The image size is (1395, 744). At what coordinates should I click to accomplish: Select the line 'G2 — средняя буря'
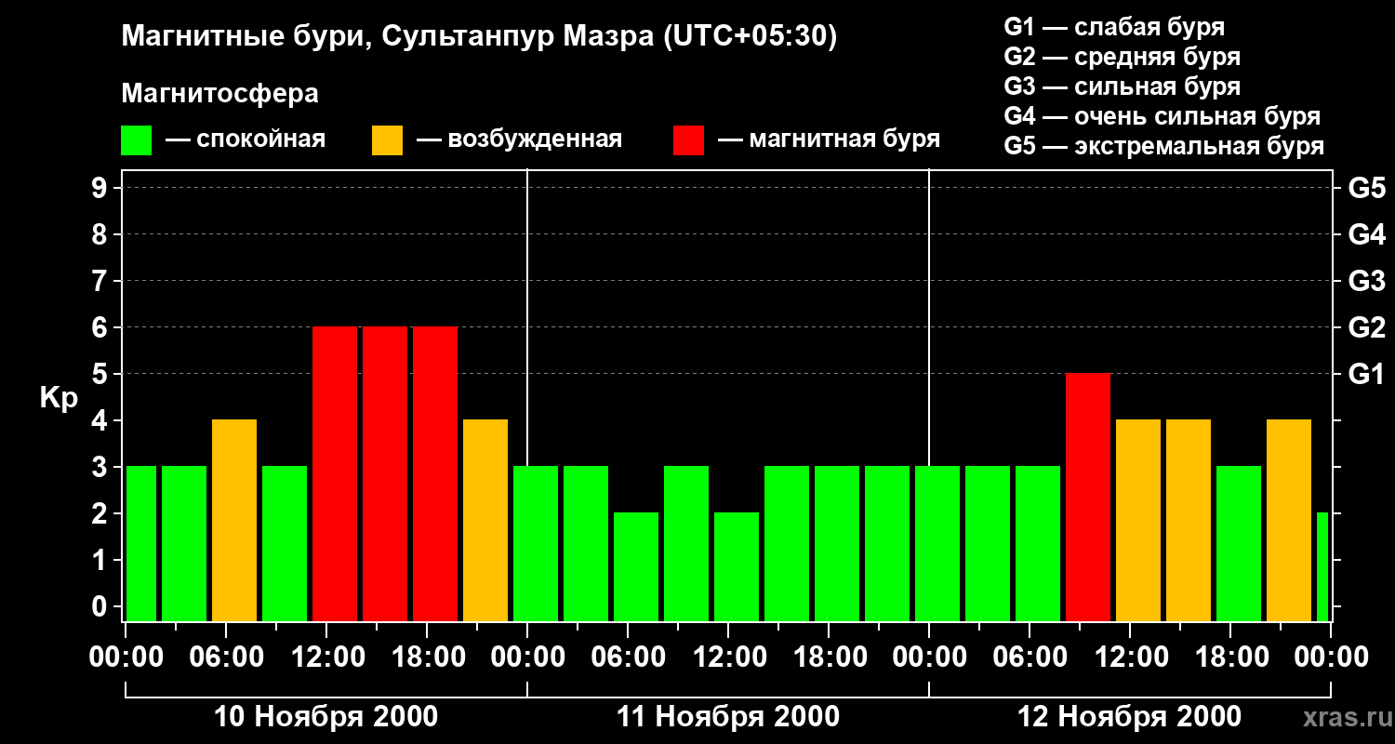pyautogui.click(x=1122, y=57)
